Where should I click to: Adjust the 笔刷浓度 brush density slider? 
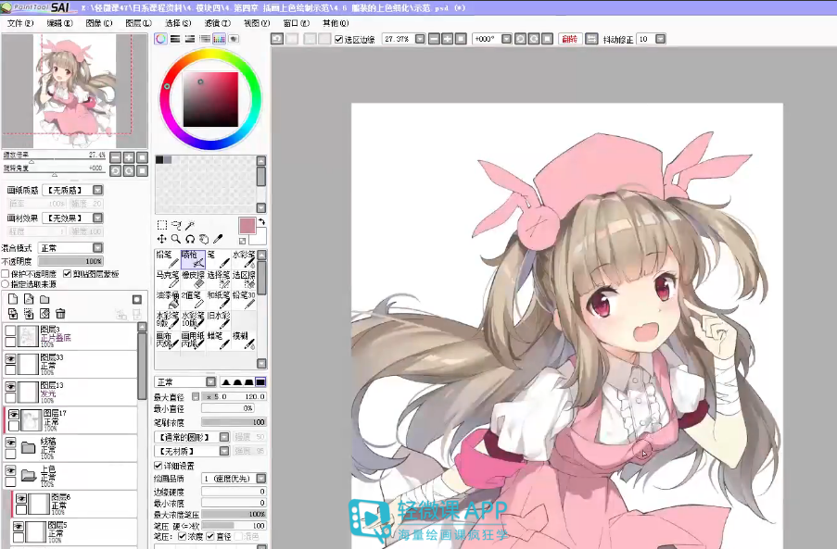coord(234,422)
